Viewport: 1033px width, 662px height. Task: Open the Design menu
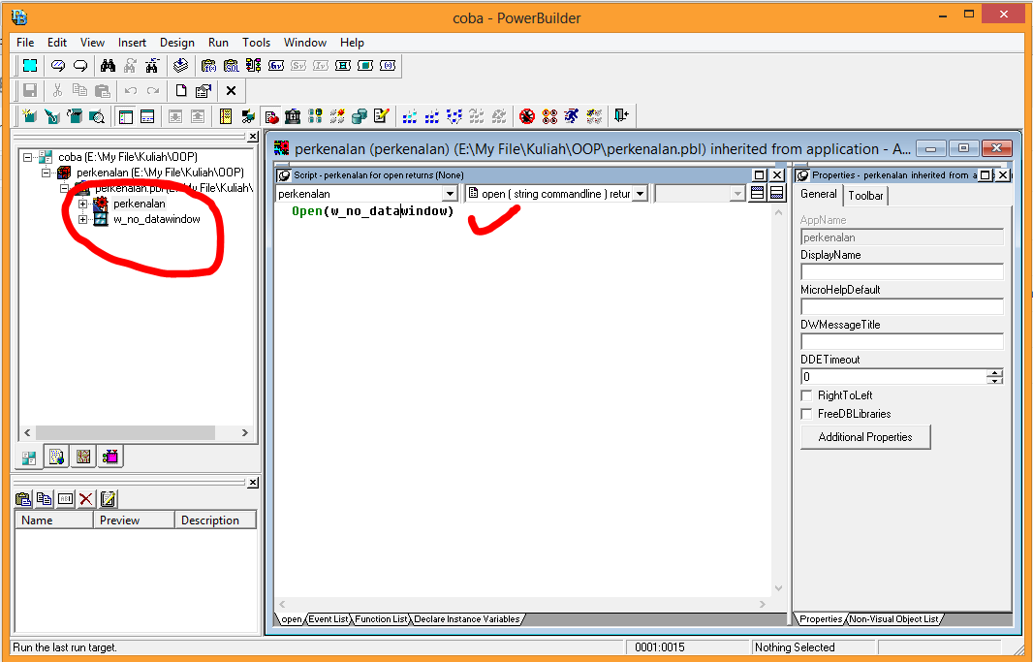point(176,42)
